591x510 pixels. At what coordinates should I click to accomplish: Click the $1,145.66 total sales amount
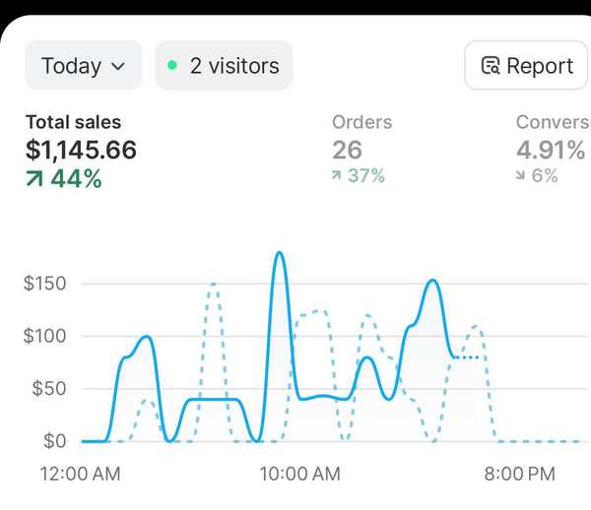point(81,151)
